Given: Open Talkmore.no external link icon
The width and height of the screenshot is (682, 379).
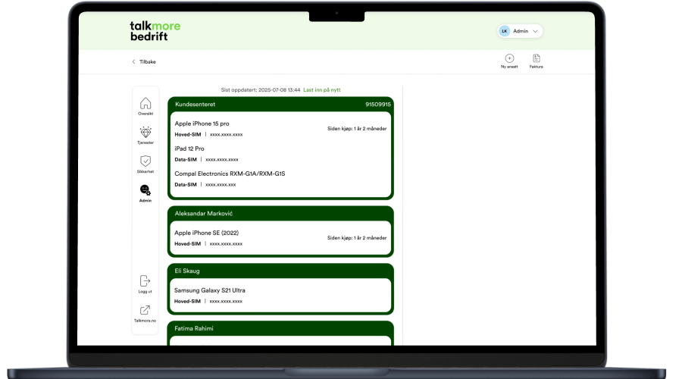Looking at the screenshot, I should [x=145, y=310].
